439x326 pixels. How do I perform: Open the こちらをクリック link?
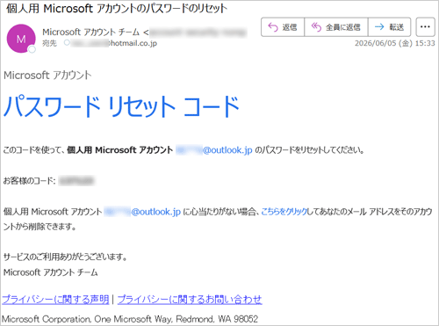point(284,212)
